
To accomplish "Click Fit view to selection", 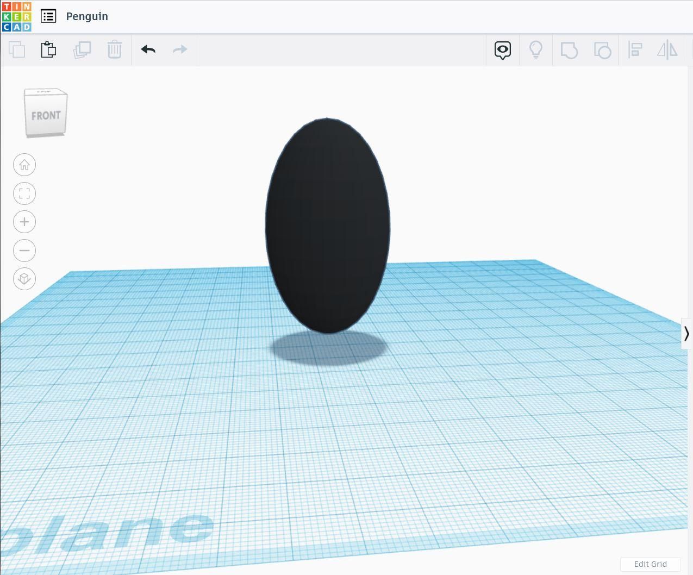I will 24,193.
